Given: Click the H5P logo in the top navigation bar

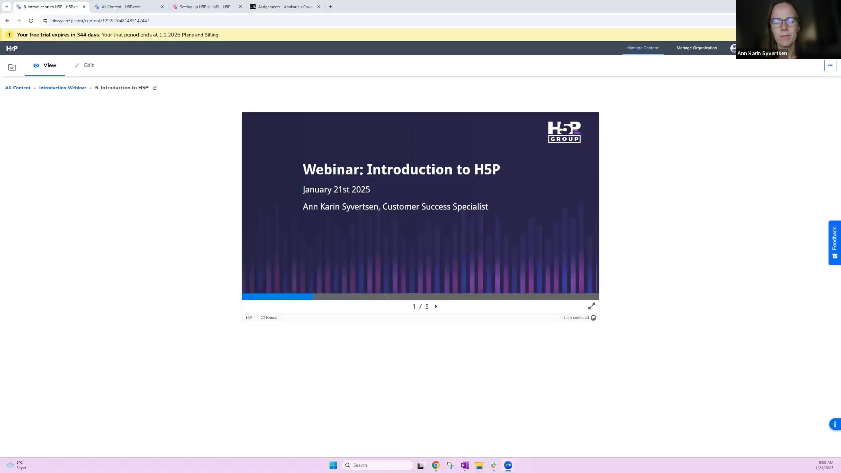Looking at the screenshot, I should [x=12, y=48].
